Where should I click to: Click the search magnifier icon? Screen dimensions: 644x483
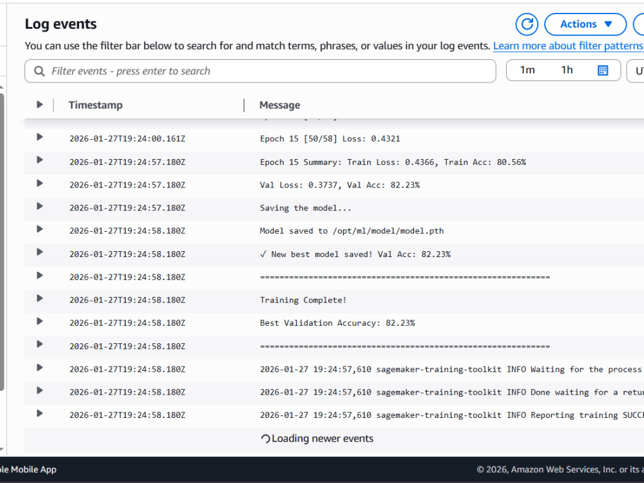(39, 71)
